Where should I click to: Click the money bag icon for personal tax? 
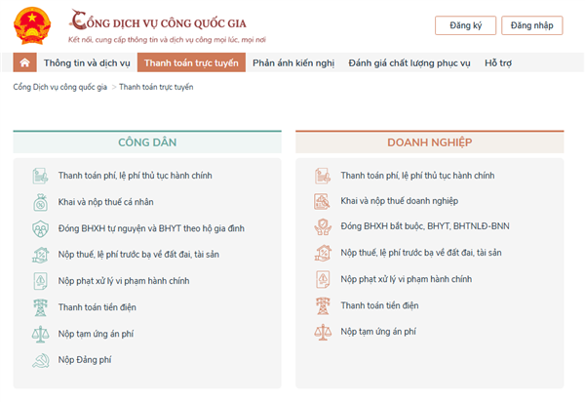click(40, 202)
